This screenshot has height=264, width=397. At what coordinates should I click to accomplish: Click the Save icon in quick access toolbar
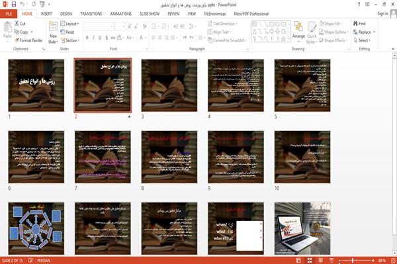tap(14, 4)
